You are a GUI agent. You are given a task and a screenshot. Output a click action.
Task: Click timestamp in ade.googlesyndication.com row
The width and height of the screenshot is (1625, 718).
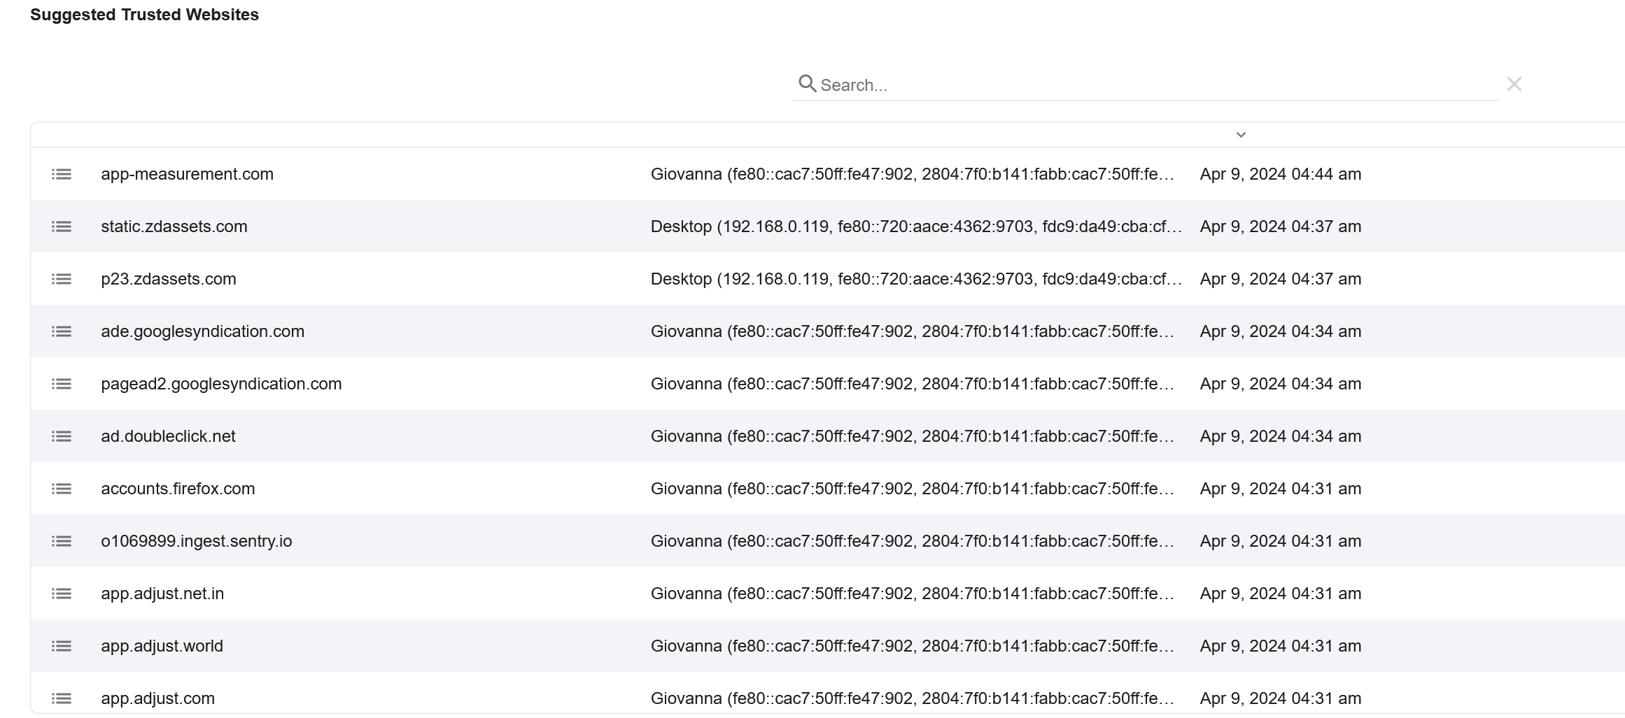pos(1281,331)
